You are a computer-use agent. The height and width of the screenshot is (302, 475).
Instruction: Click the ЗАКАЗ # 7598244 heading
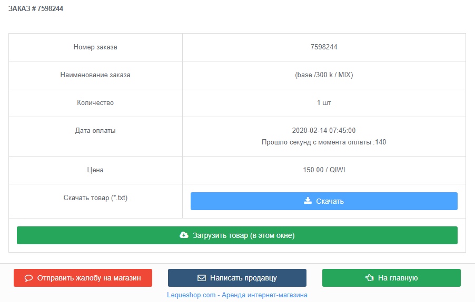click(x=36, y=9)
